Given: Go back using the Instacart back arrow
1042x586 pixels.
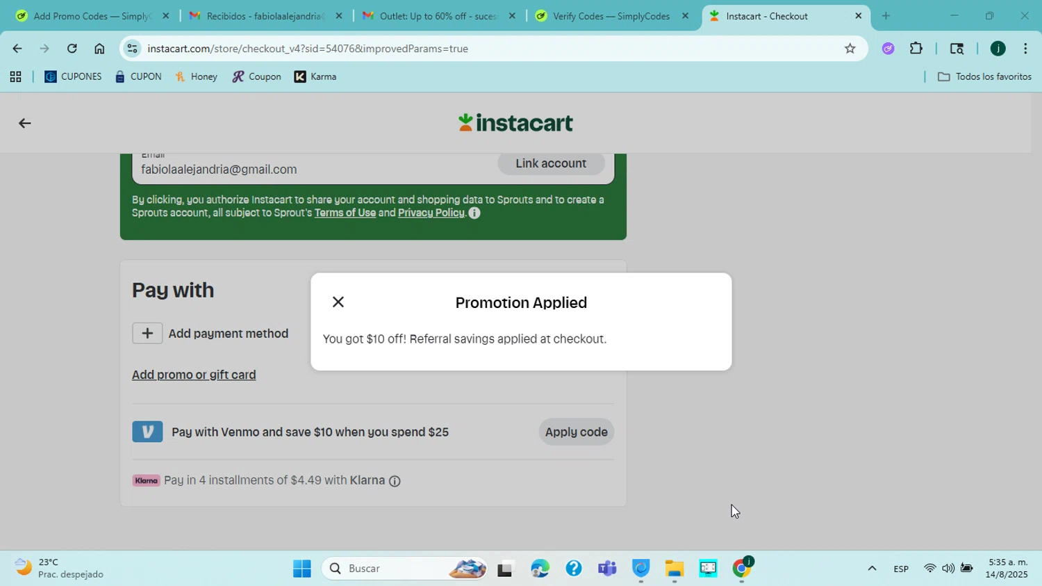Looking at the screenshot, I should point(24,124).
